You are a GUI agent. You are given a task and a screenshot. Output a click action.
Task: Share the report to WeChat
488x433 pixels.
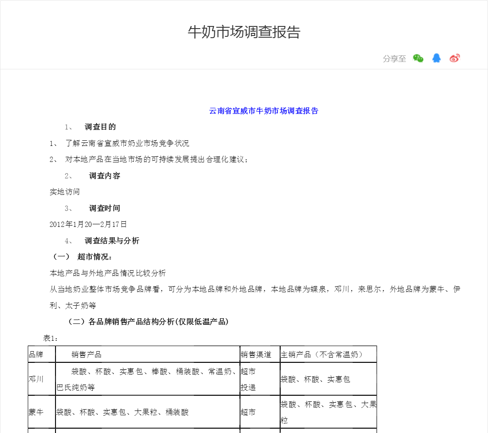tap(418, 58)
